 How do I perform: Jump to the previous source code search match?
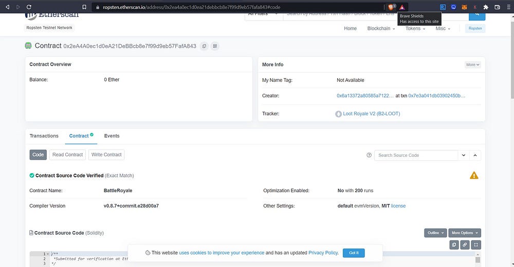(x=475, y=155)
